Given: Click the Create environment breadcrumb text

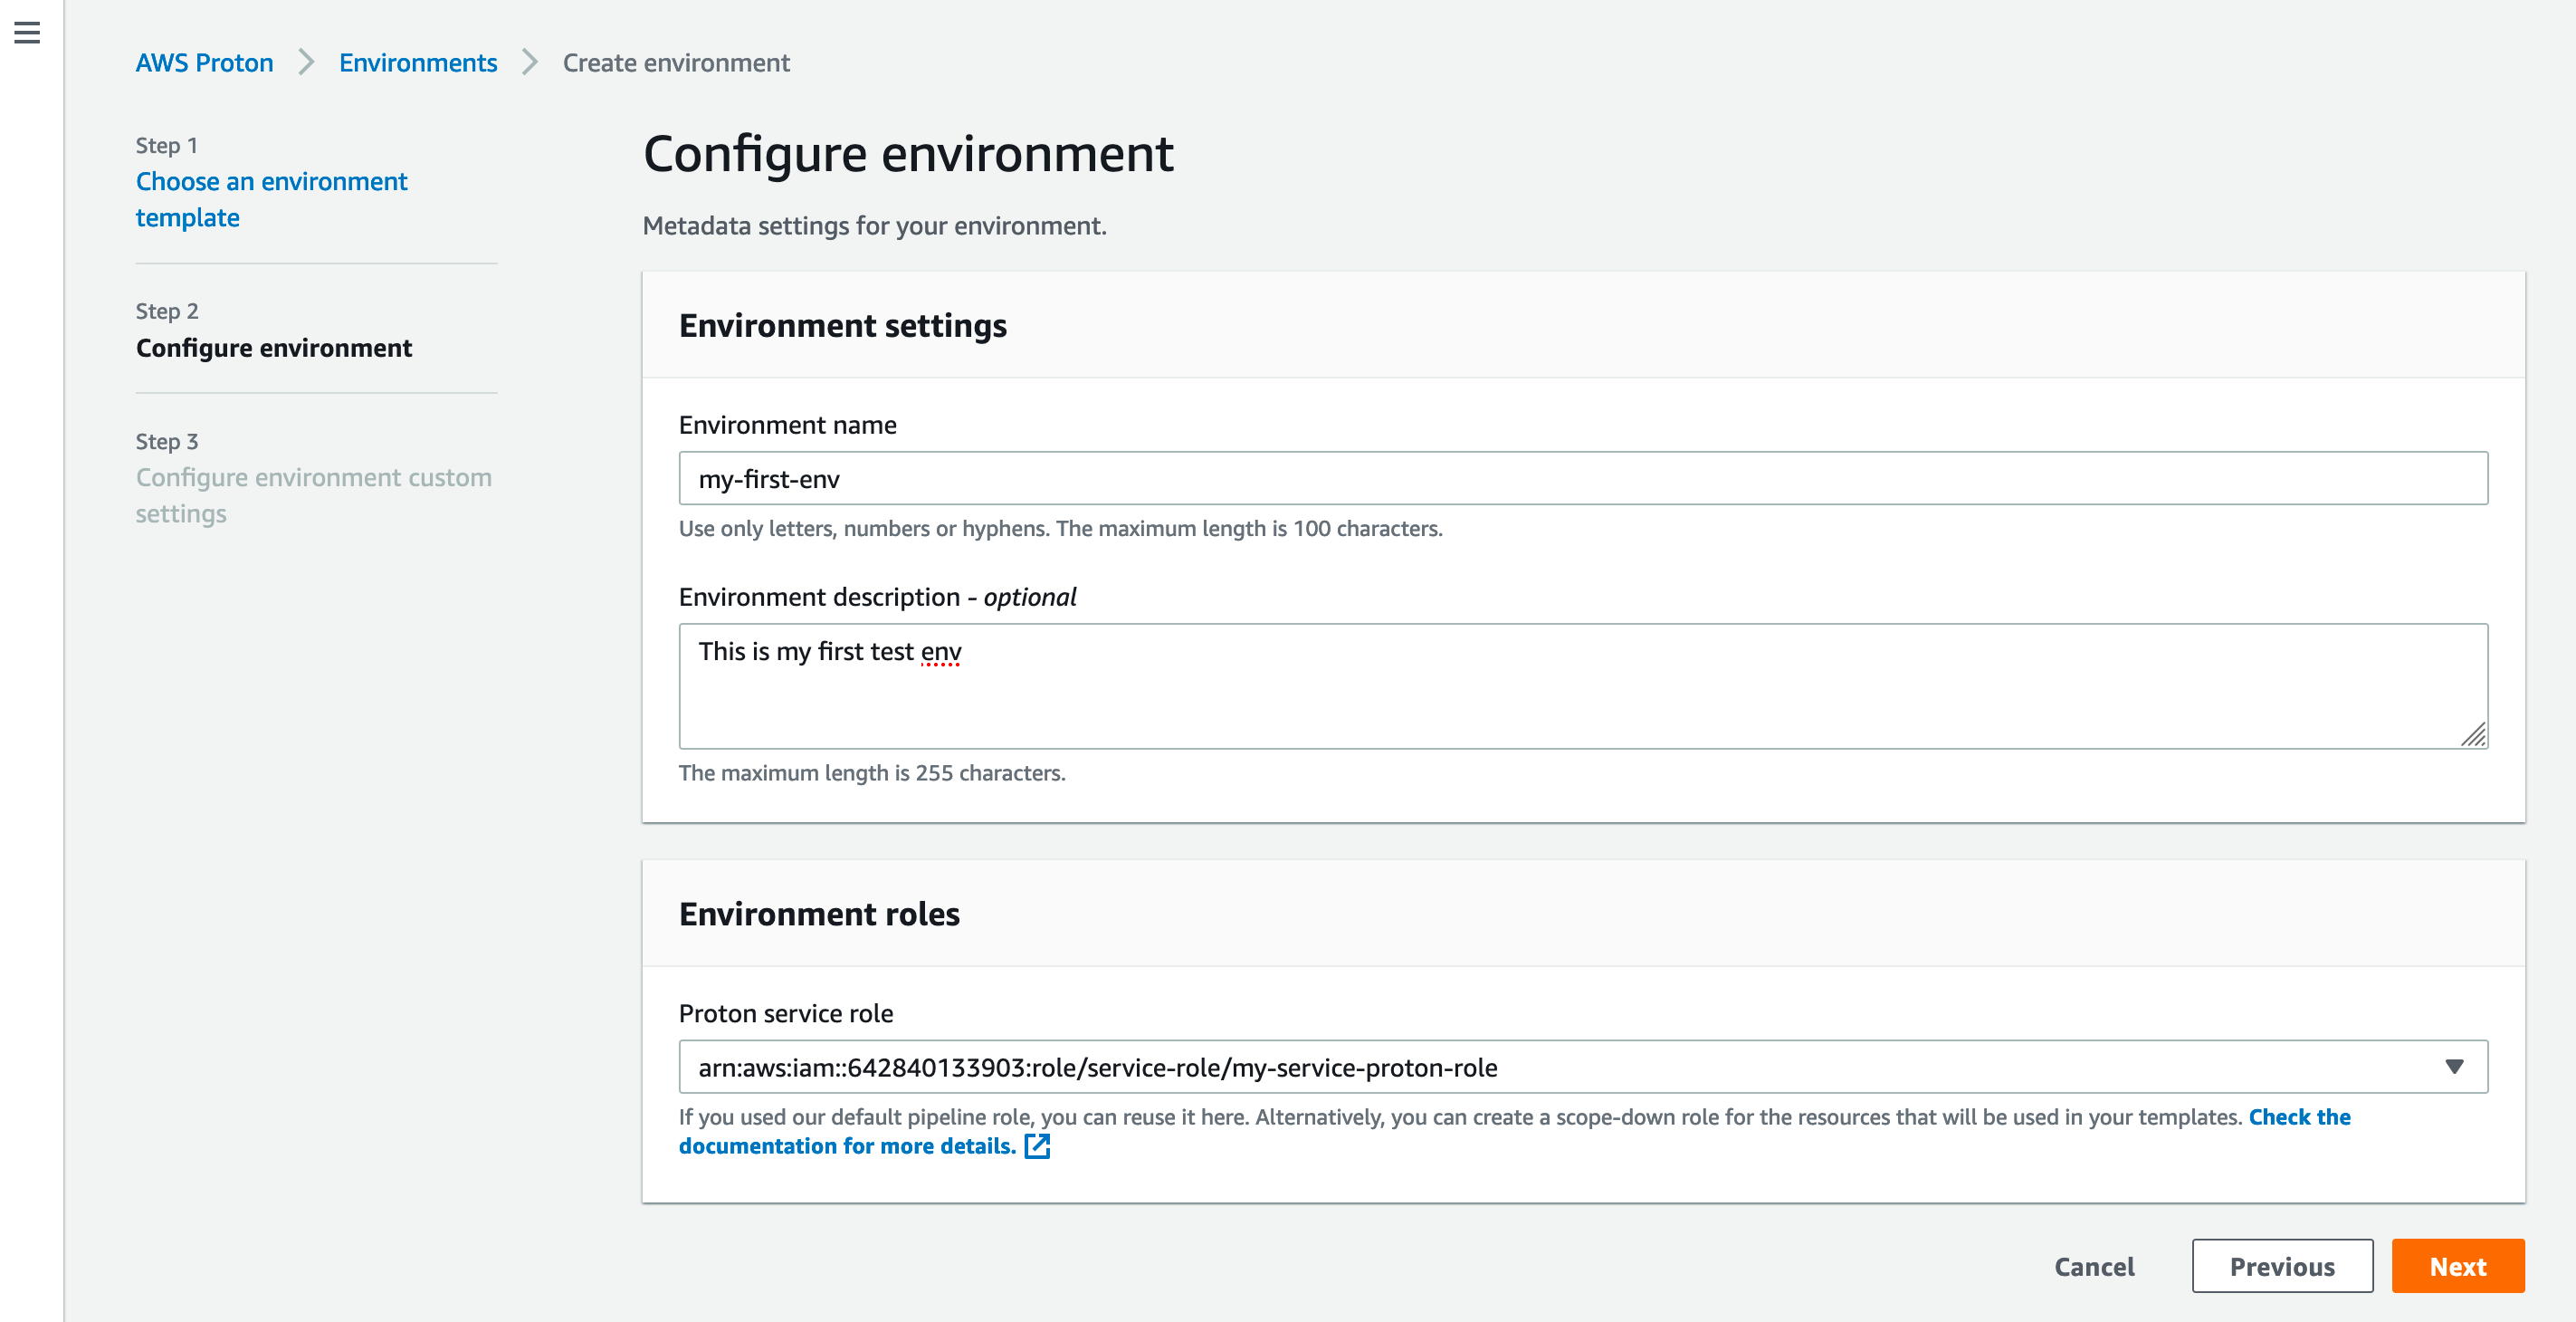Looking at the screenshot, I should click(x=676, y=63).
